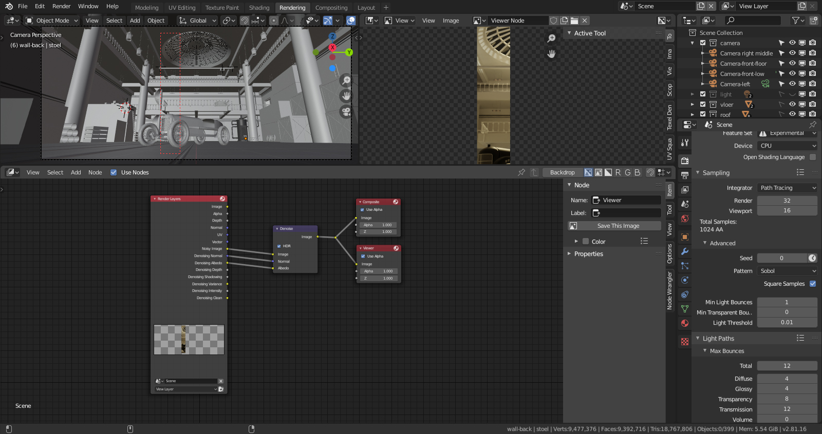The height and width of the screenshot is (434, 822).
Task: Click the Blender logo icon
Action: coord(9,6)
